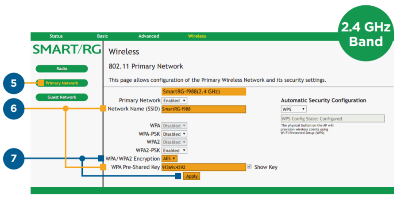397x197 pixels.
Task: Open the WPA/WPA2 Encryption AES dropdown
Action: (170, 159)
